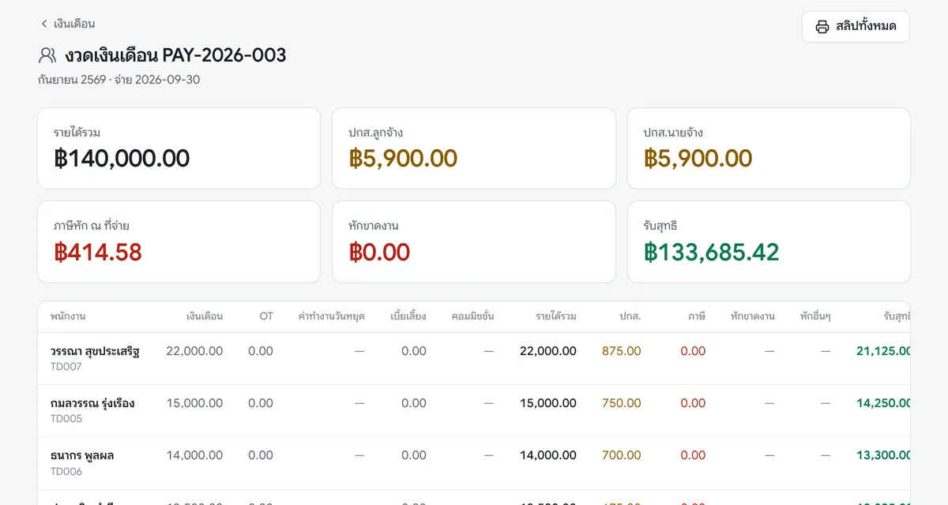Click net pay 13,300.00 in ธนากร's row
The width and height of the screenshot is (948, 505).
pos(883,455)
